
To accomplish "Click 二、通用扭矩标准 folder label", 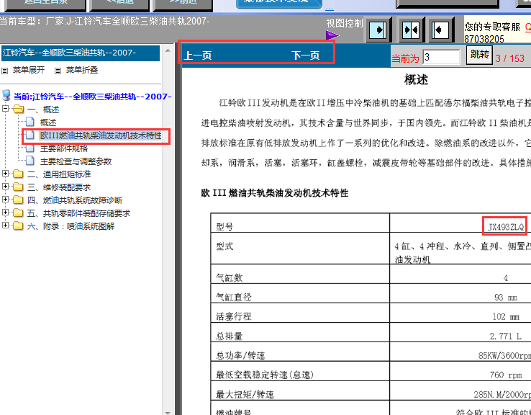I will (59, 174).
